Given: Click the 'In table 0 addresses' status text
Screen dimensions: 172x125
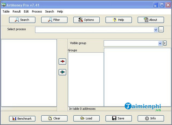Looking at the screenshot, I should [82, 109].
